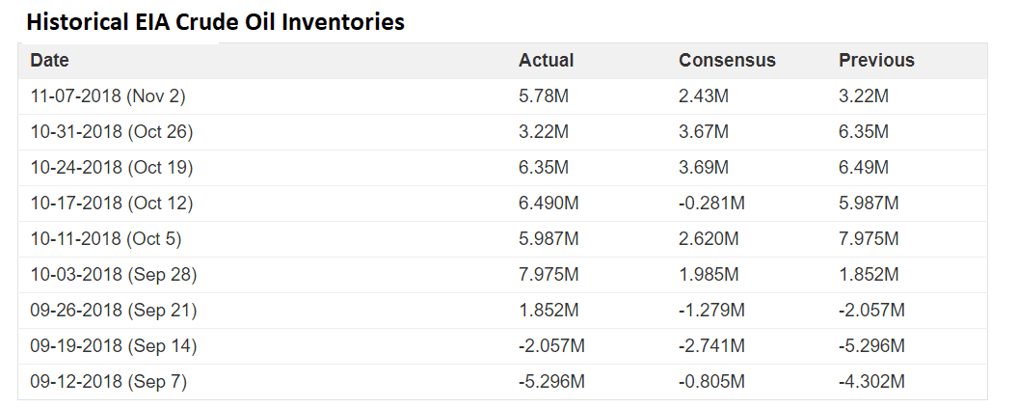Select the 10-03-2018 (Sep 28) date cell
This screenshot has width=1017, height=408.
pyautogui.click(x=114, y=275)
